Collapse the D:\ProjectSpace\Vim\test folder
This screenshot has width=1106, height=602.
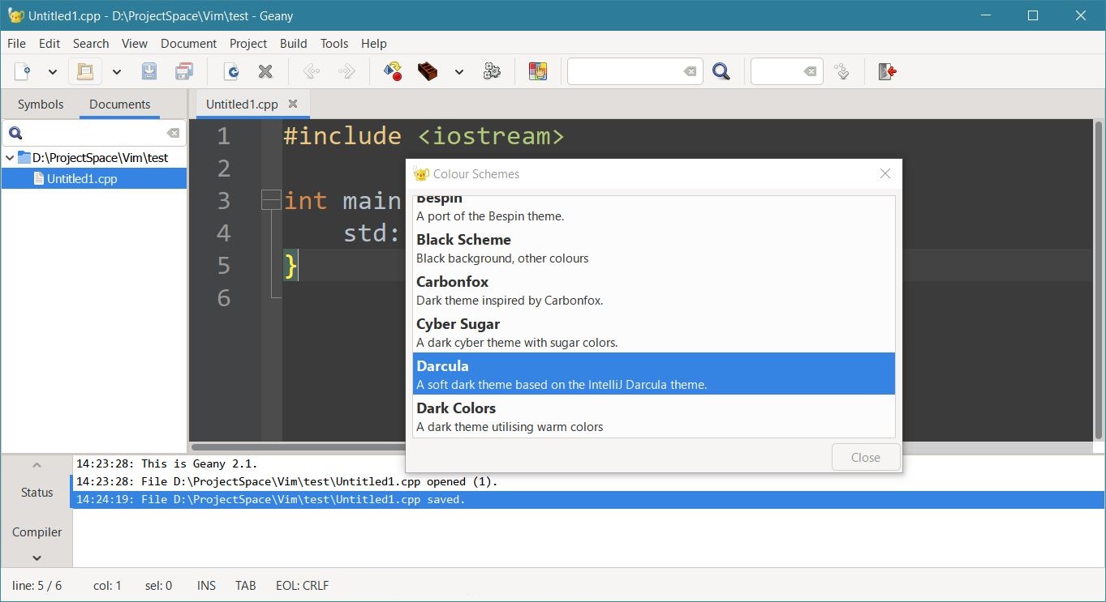(x=10, y=158)
